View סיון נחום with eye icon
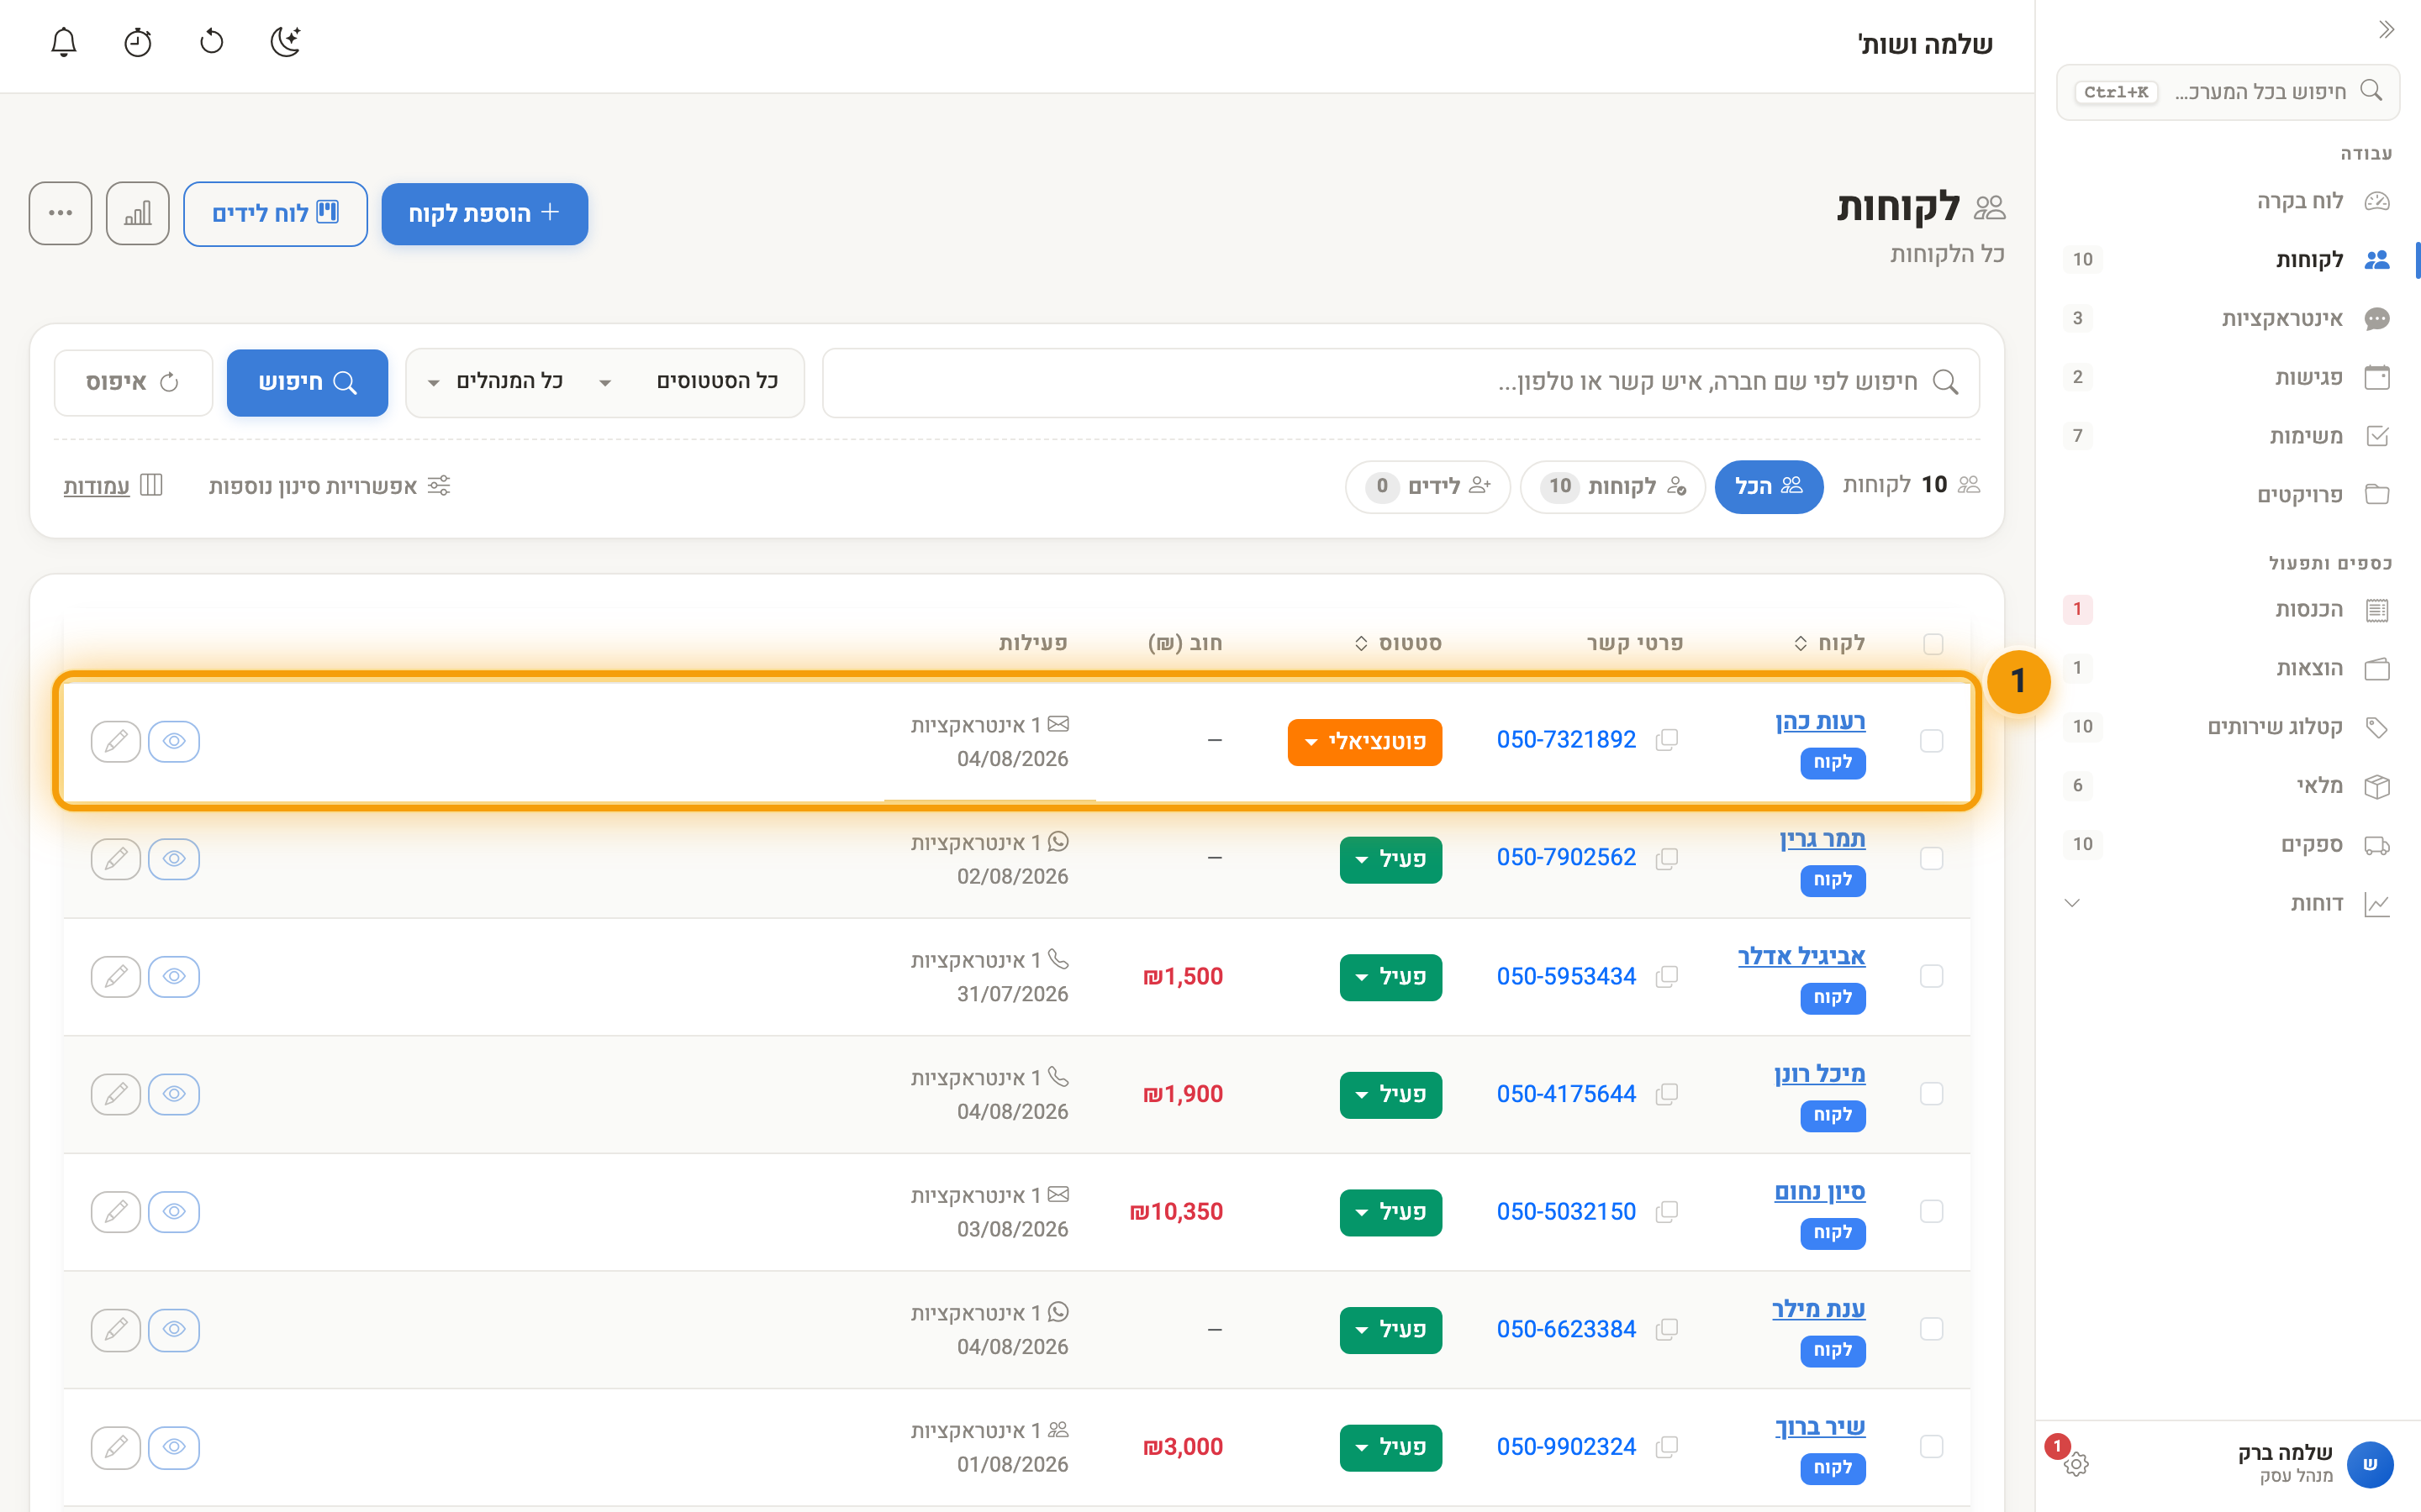The height and width of the screenshot is (1512, 2421). click(174, 1212)
